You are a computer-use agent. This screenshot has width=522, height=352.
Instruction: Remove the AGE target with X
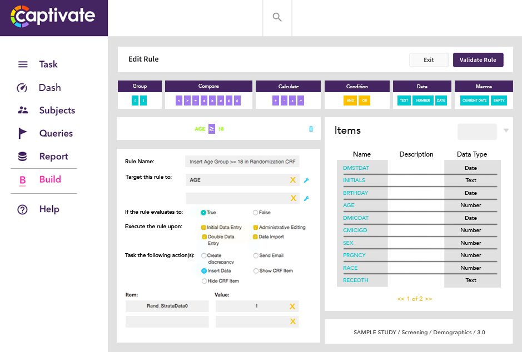(292, 180)
